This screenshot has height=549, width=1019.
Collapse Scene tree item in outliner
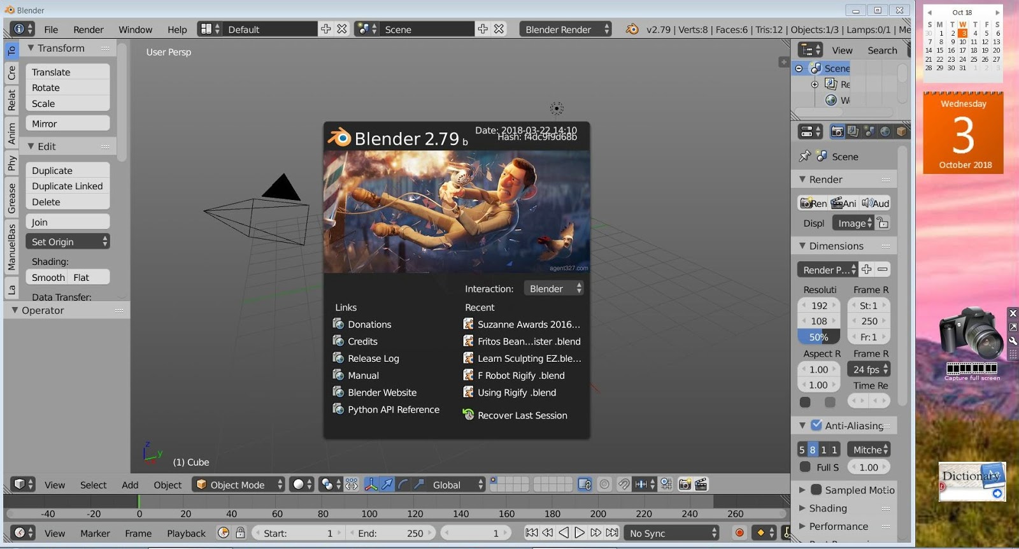799,68
